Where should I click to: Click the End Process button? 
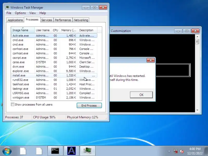click(89, 106)
